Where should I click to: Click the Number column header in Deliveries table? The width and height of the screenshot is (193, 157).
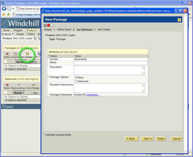coord(19,93)
